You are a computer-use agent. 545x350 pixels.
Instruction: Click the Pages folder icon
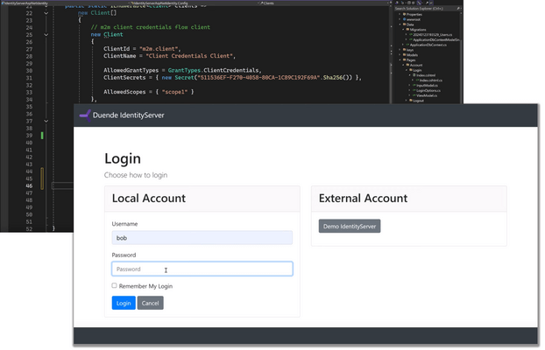[404, 60]
